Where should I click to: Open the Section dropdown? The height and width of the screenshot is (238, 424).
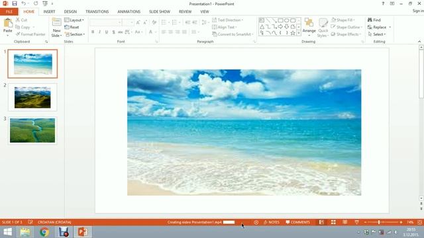pos(75,34)
